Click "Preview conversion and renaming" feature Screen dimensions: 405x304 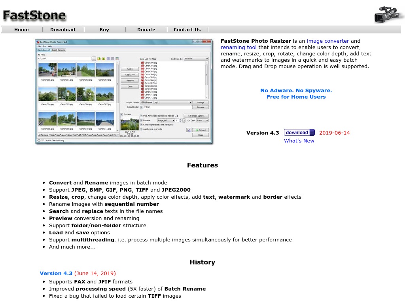[x=94, y=218]
